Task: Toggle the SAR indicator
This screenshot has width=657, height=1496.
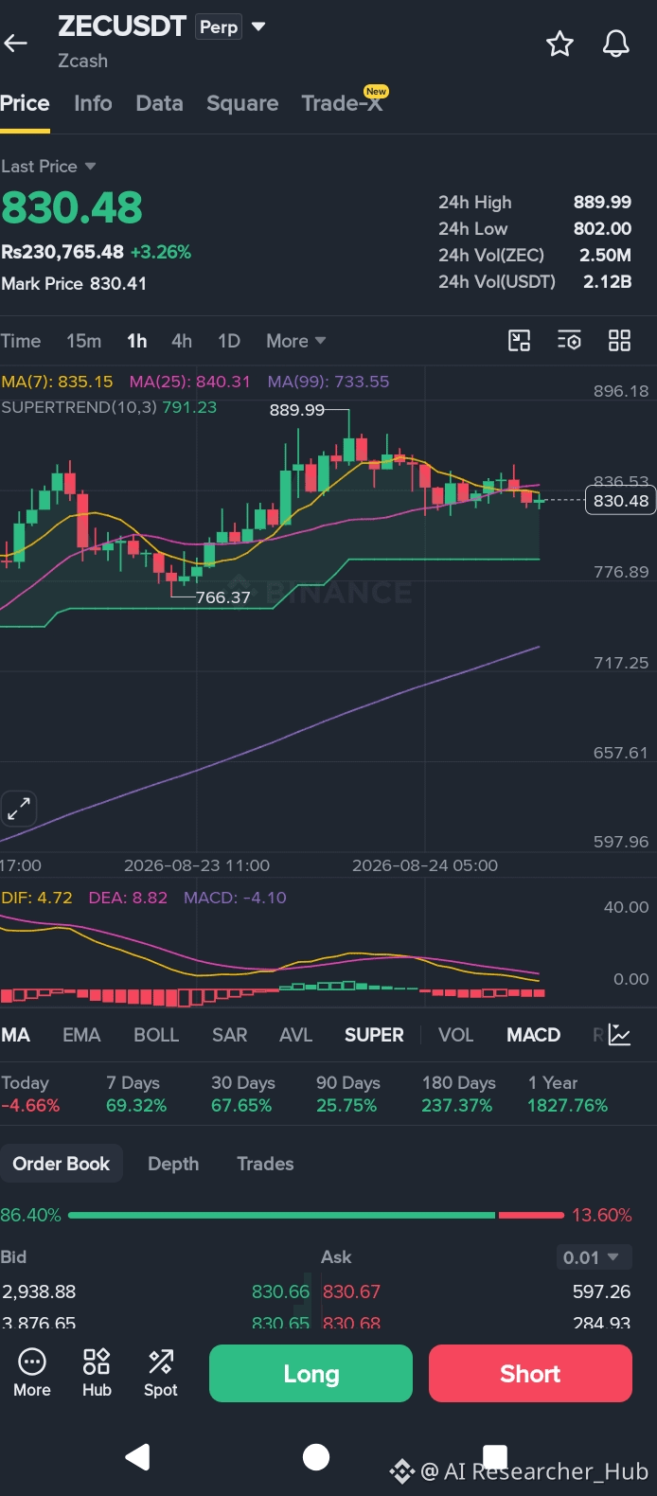Action: pyautogui.click(x=229, y=1035)
